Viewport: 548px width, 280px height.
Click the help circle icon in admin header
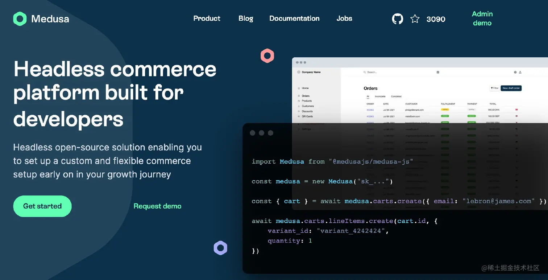pos(515,72)
